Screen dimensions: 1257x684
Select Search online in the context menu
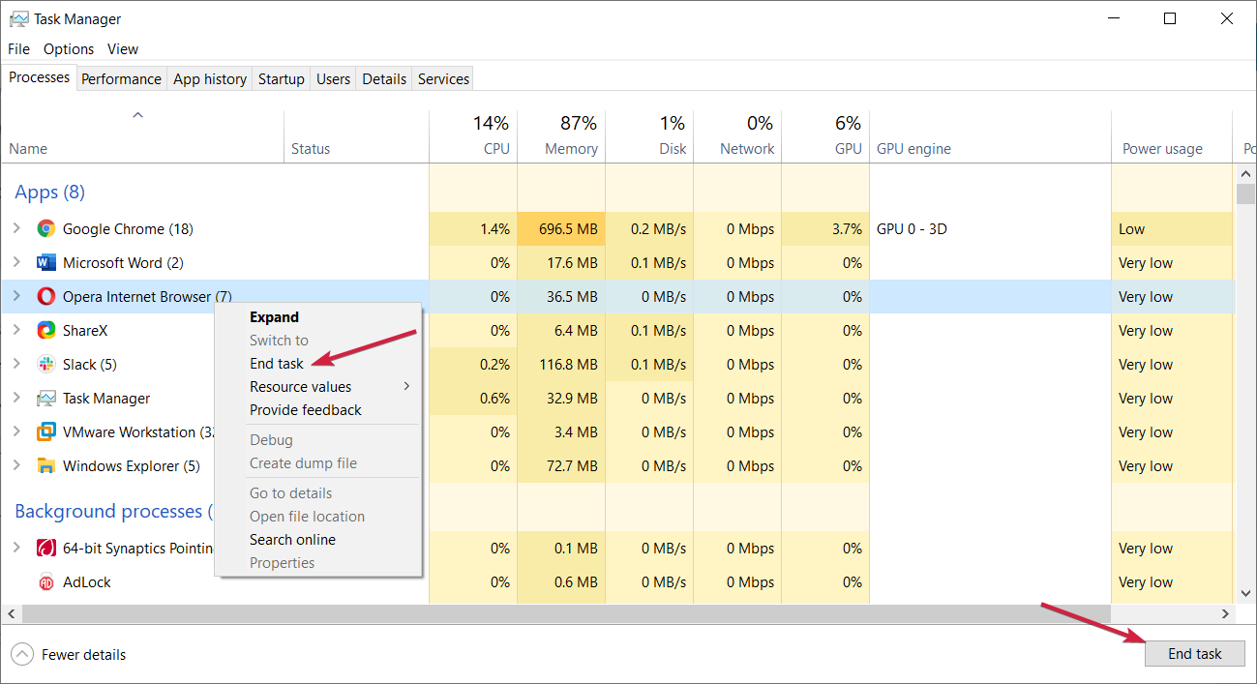pos(318,540)
